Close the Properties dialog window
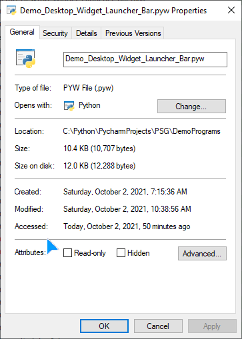 tap(231, 10)
